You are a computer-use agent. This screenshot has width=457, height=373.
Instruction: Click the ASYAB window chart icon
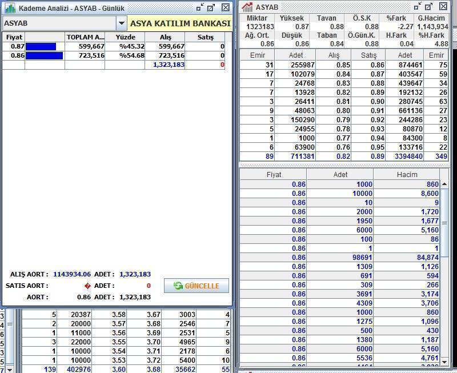pyautogui.click(x=247, y=7)
